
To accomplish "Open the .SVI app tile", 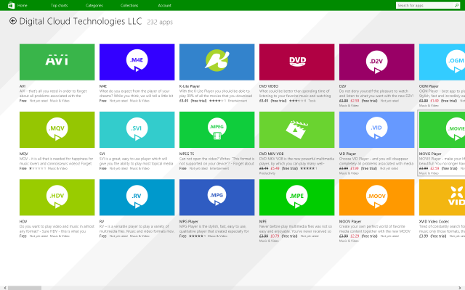I will click(137, 130).
